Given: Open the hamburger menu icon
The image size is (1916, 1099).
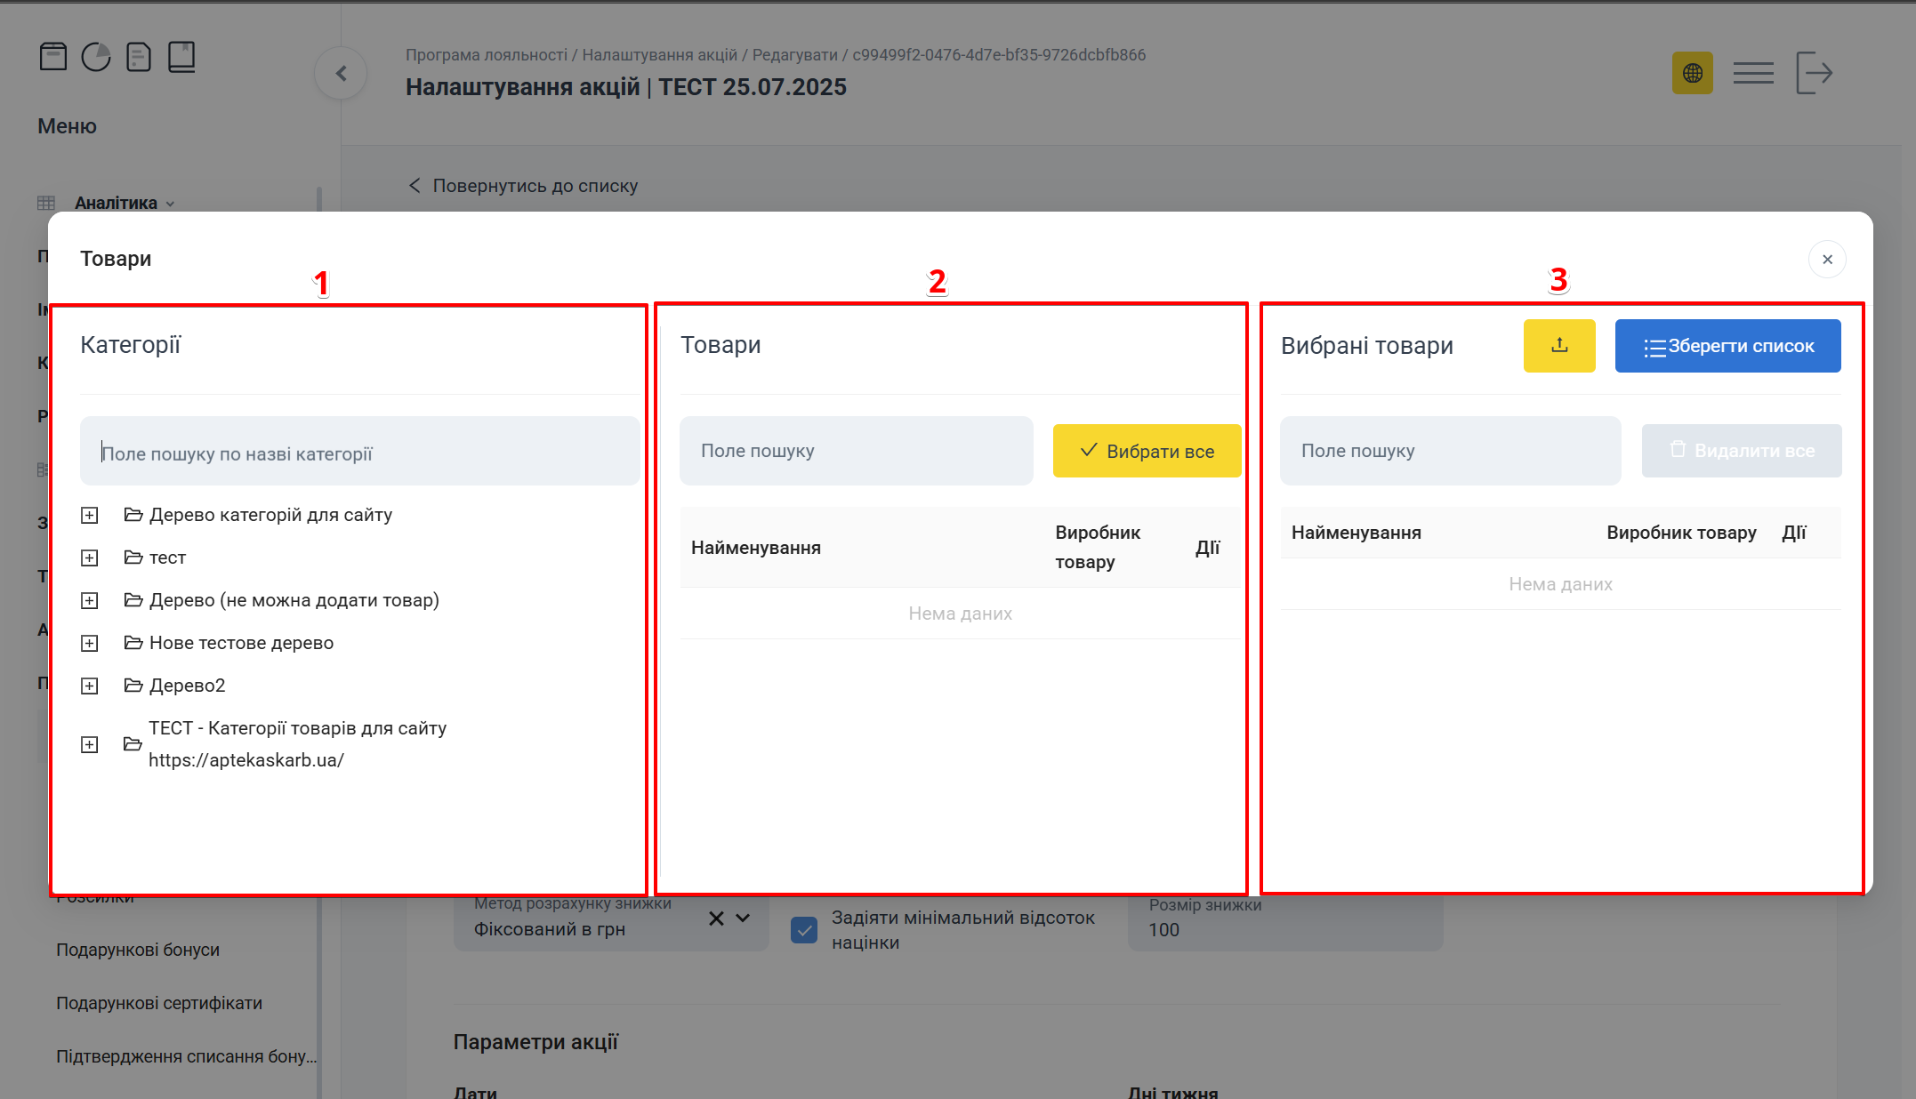Looking at the screenshot, I should [1752, 73].
